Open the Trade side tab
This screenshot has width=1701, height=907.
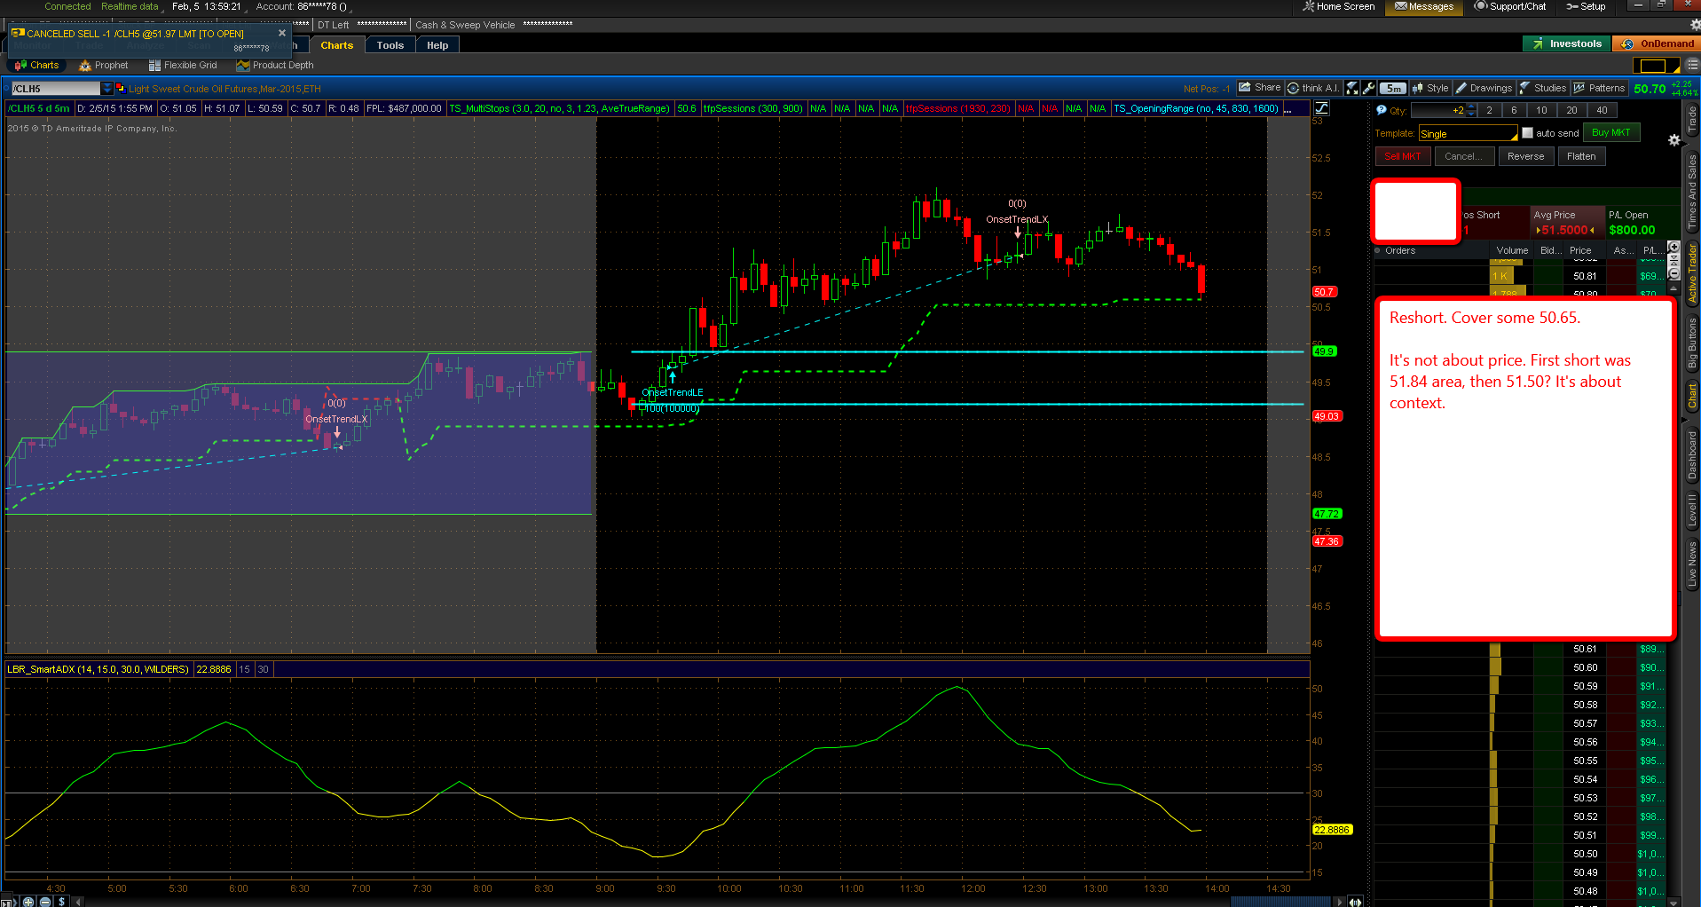pos(1692,119)
